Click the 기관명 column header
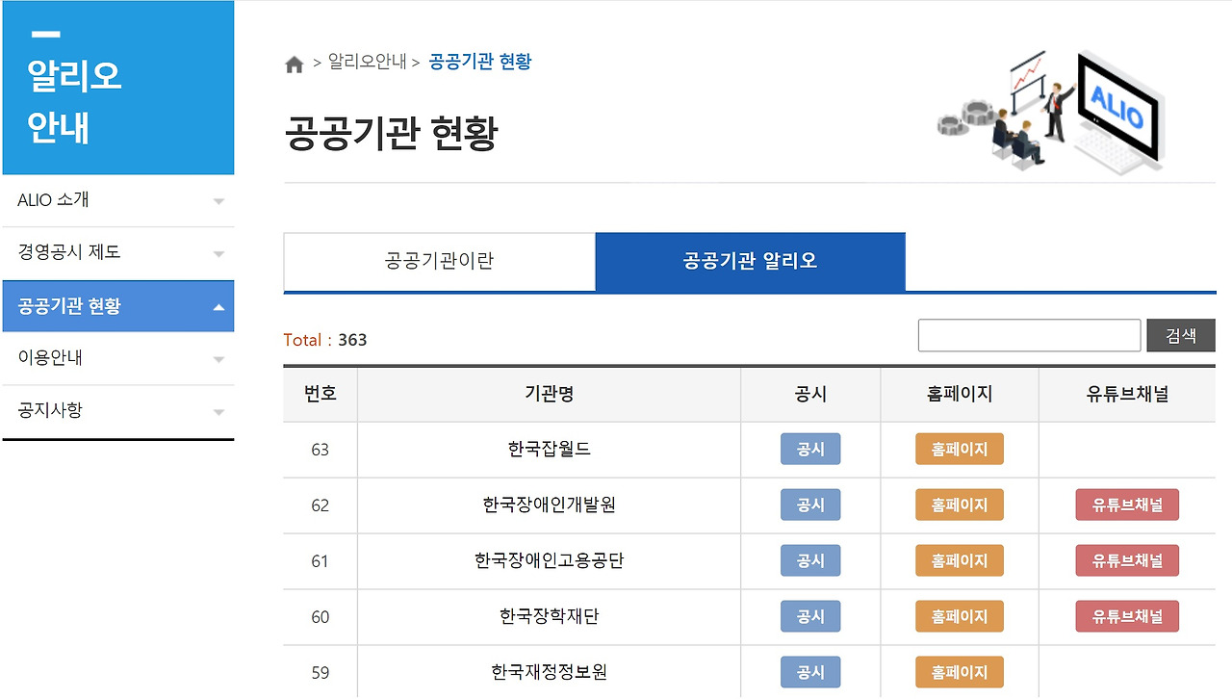This screenshot has height=699, width=1232. (550, 394)
